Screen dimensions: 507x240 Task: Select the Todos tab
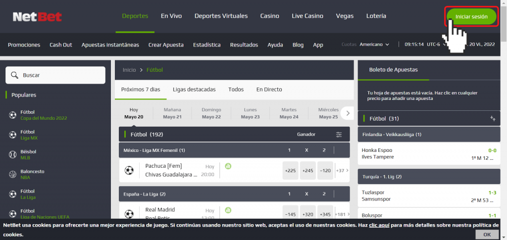(236, 90)
